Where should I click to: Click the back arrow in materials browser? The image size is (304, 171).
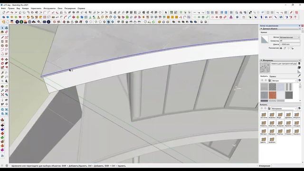coord(262,80)
